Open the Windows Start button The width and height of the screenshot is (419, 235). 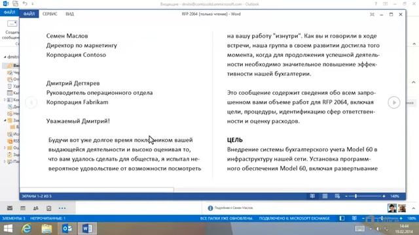tap(8, 228)
